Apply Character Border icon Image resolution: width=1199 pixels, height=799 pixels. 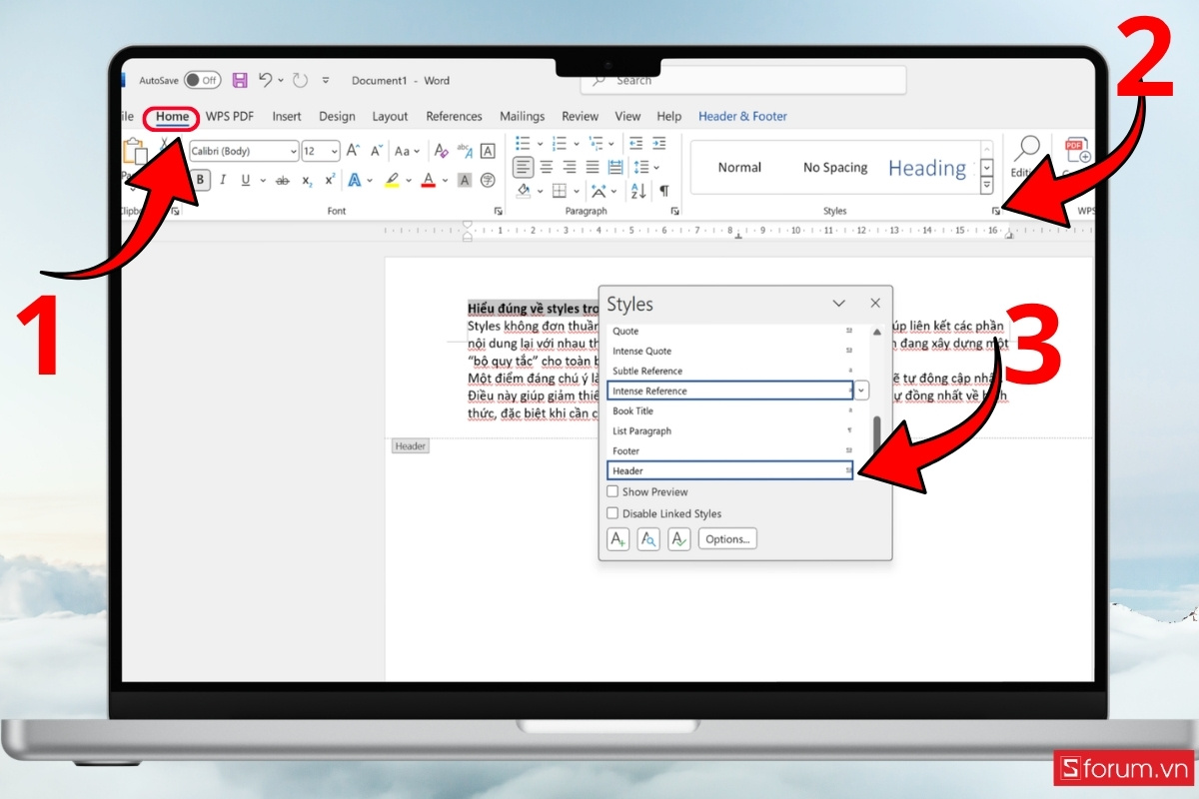click(488, 151)
